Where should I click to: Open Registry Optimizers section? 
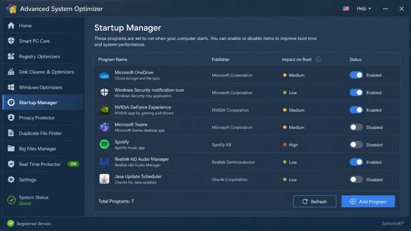(x=43, y=56)
